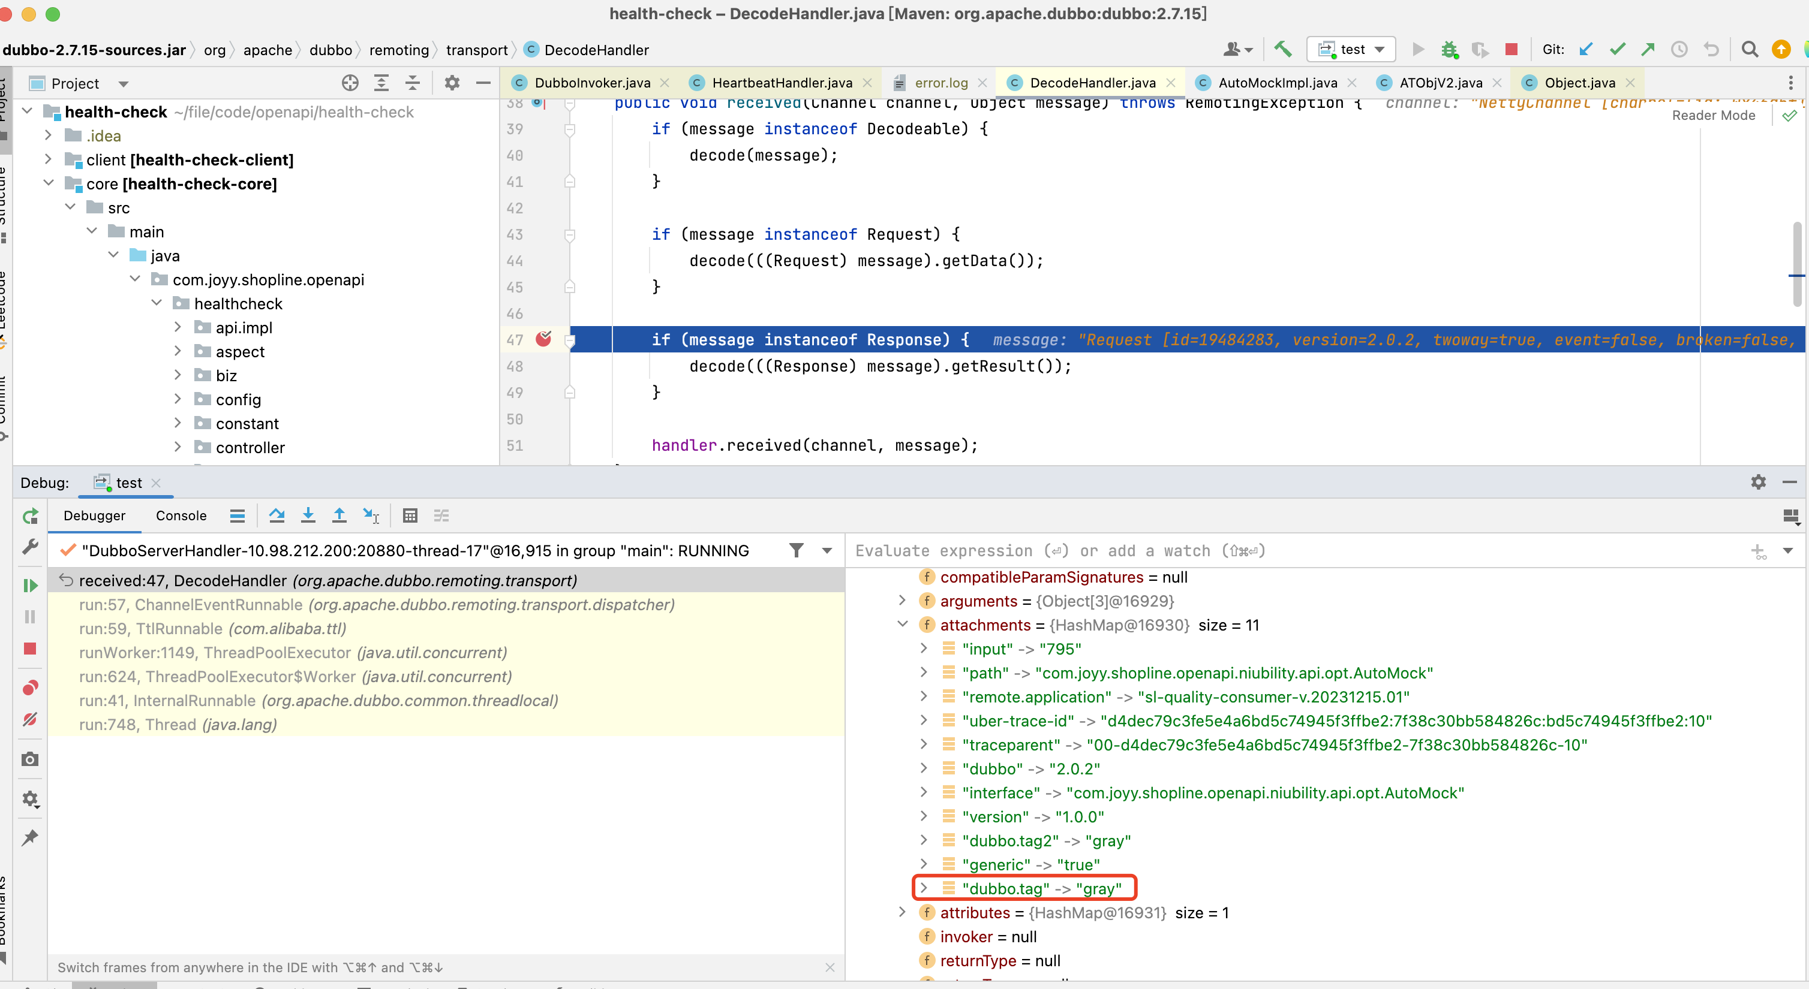This screenshot has width=1809, height=989.
Task: Toggle frames filter funnel icon
Action: pos(797,550)
